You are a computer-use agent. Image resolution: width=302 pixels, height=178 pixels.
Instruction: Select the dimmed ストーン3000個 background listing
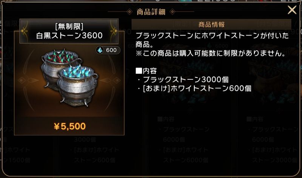(x=275, y=160)
